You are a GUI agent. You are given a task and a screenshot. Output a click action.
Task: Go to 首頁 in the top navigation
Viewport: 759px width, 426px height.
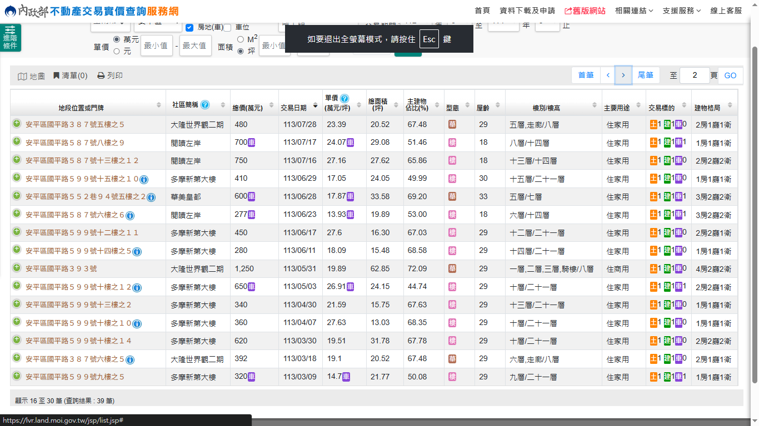point(482,11)
